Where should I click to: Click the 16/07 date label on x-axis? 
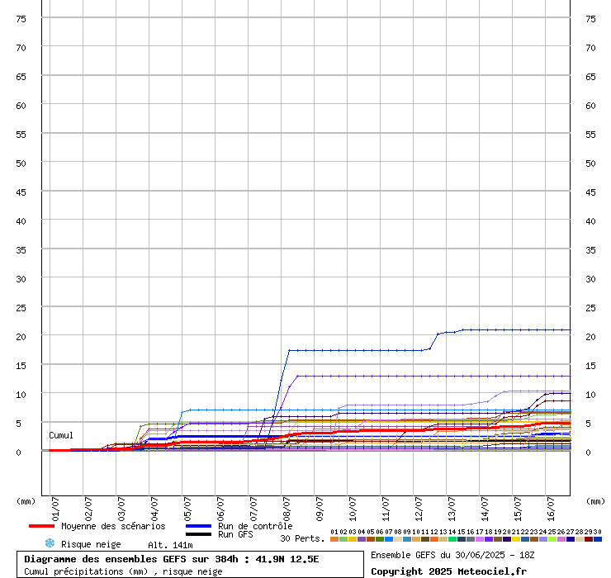(x=551, y=509)
